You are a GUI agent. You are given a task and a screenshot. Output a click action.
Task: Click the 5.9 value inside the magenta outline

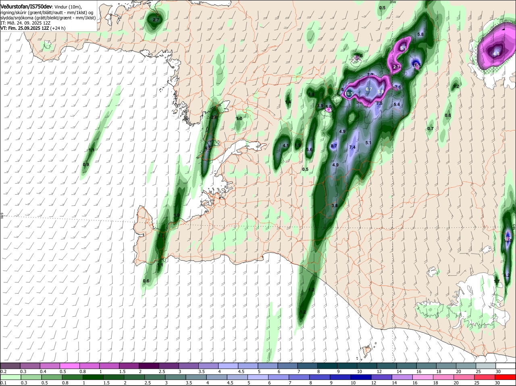coord(381,91)
